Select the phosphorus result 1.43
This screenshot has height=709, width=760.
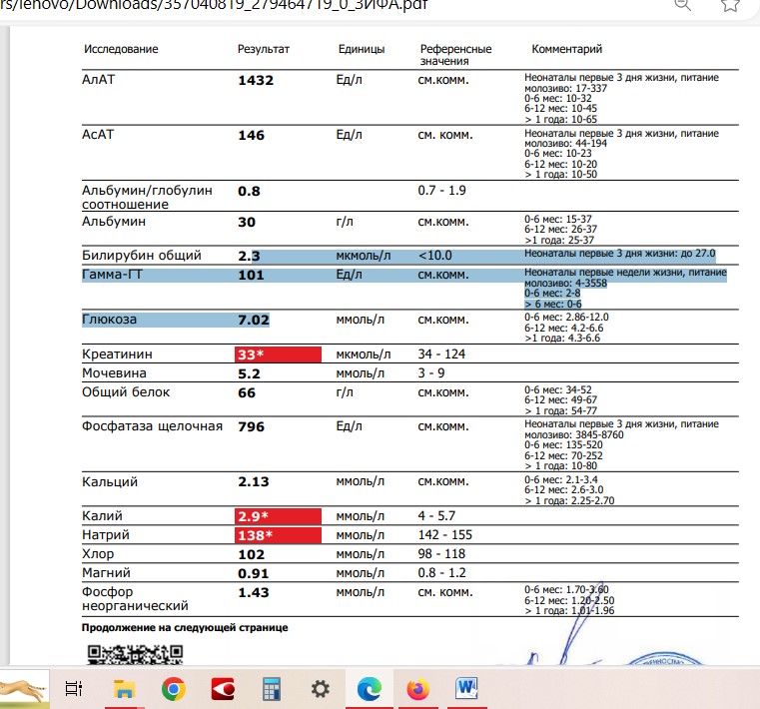click(x=253, y=593)
